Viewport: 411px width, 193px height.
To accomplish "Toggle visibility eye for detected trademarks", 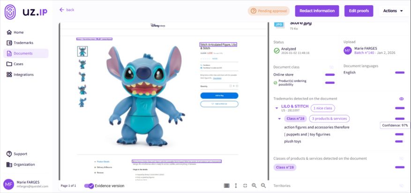I will point(401,99).
